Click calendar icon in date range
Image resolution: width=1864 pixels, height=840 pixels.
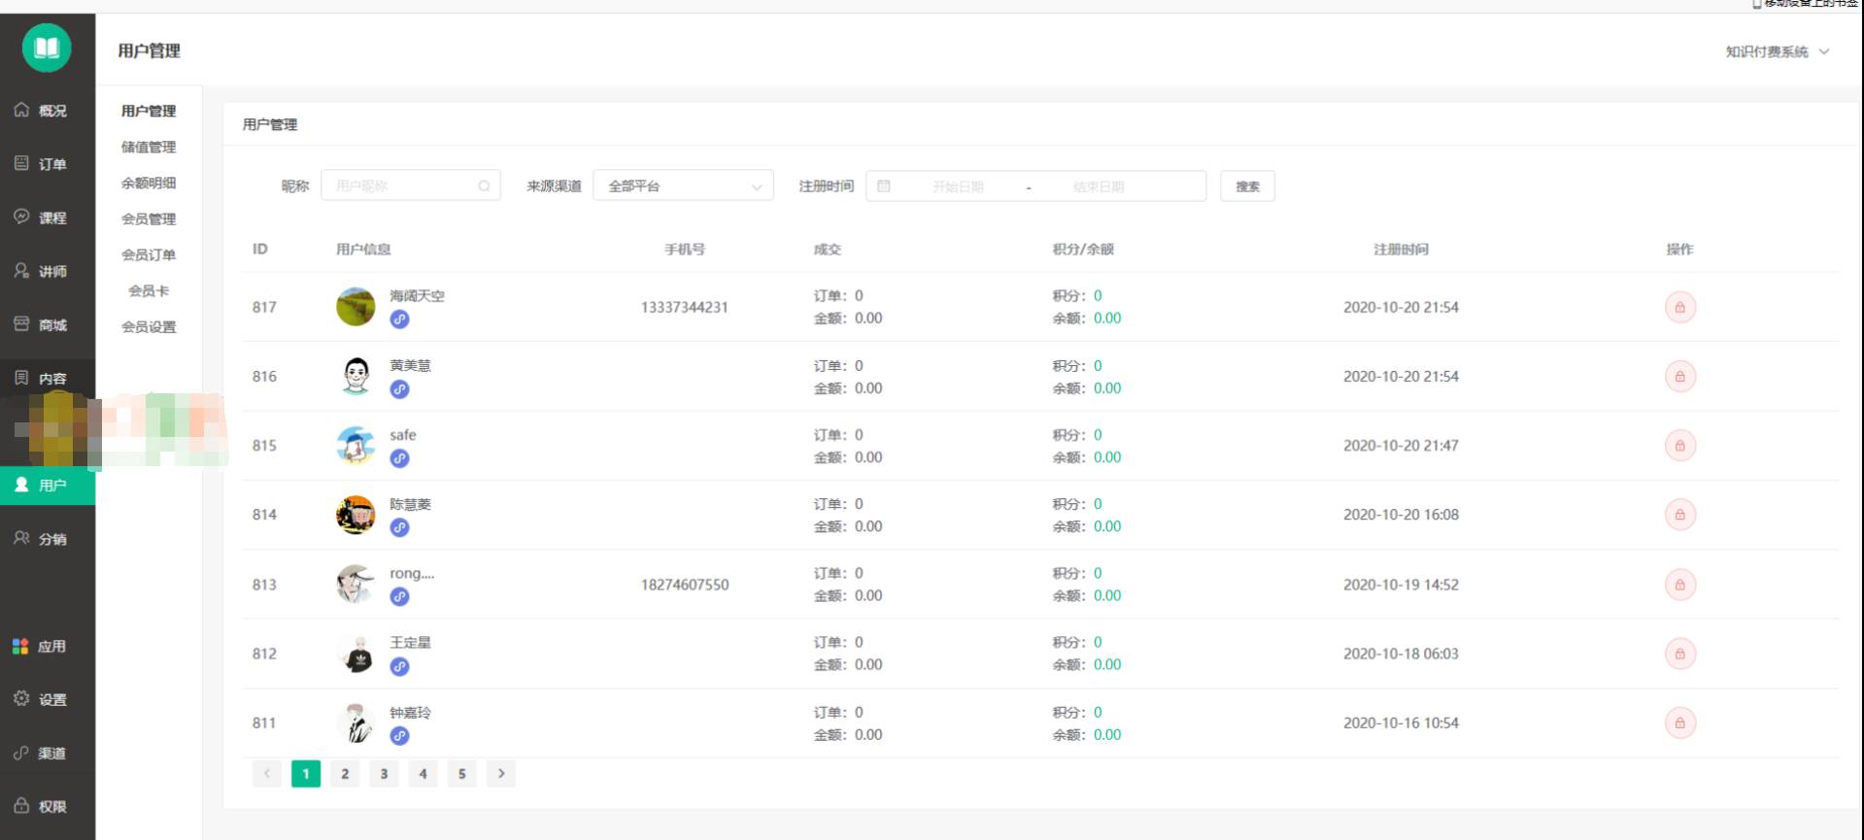pos(884,185)
